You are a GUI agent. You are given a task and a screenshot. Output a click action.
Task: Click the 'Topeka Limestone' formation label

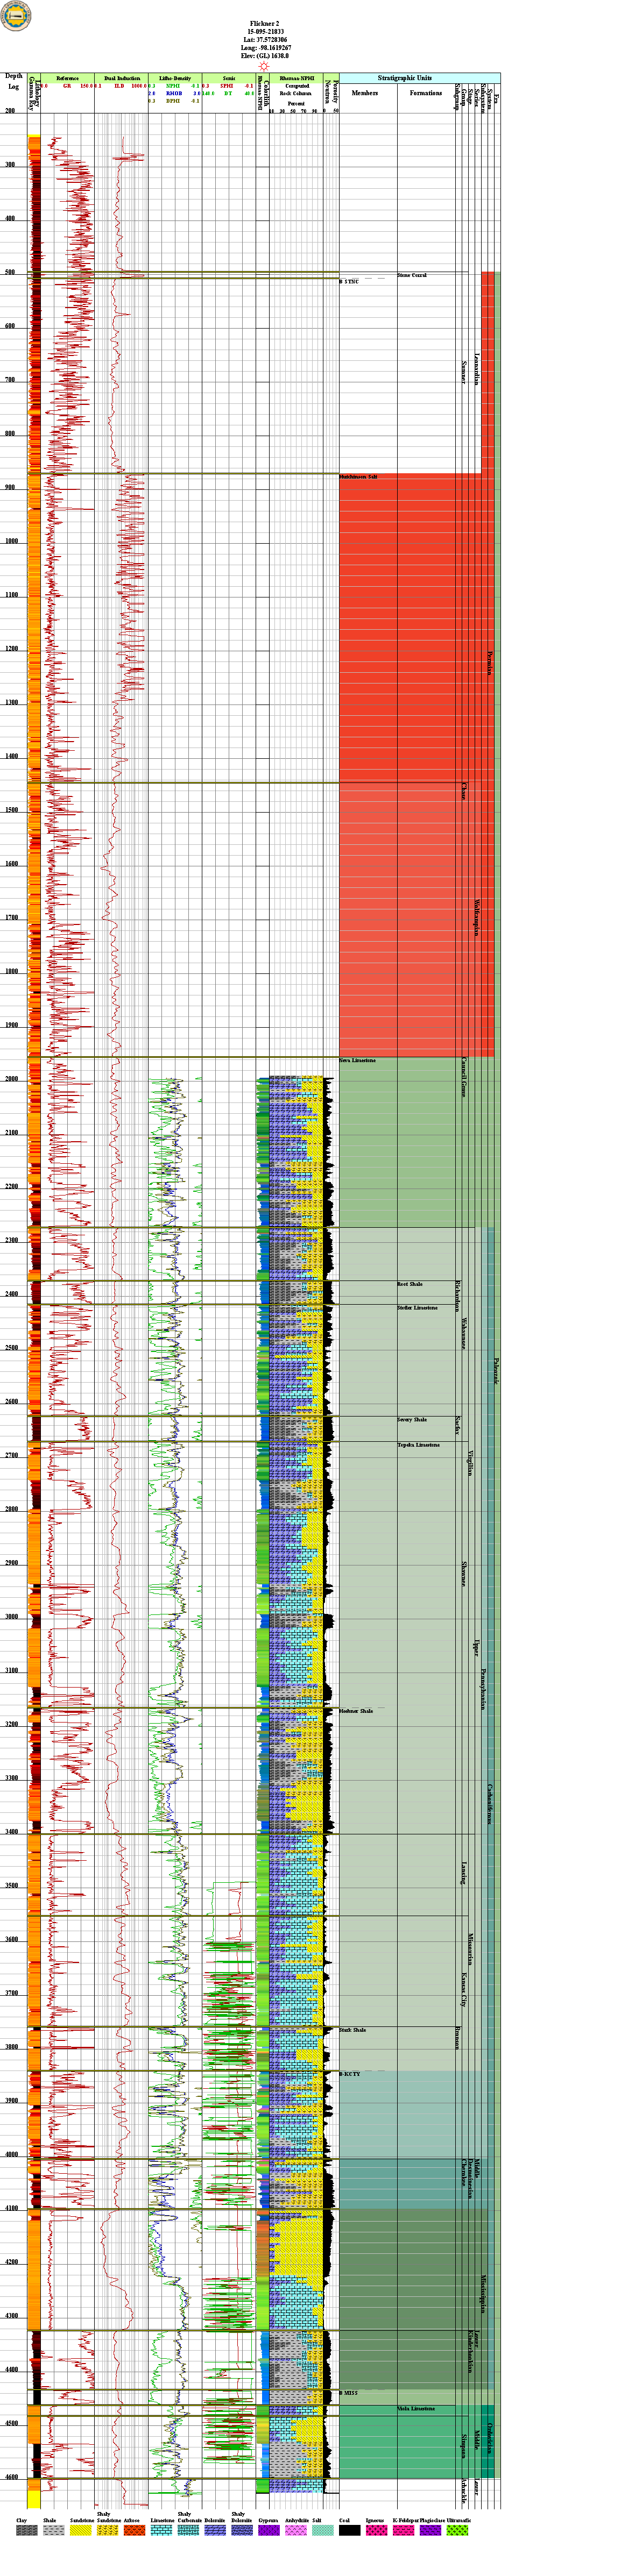[x=418, y=1444]
